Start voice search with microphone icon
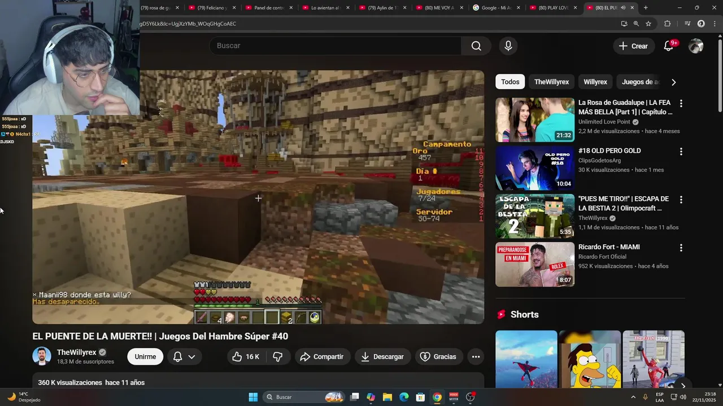Viewport: 723px width, 406px height. pos(508,46)
